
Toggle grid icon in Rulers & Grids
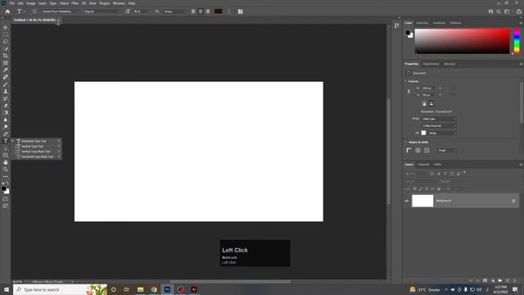tap(418, 151)
